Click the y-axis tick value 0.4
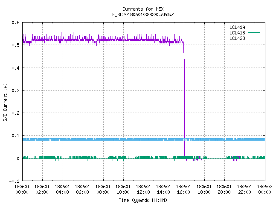The width and height of the screenshot is (273, 204). tap(15, 68)
